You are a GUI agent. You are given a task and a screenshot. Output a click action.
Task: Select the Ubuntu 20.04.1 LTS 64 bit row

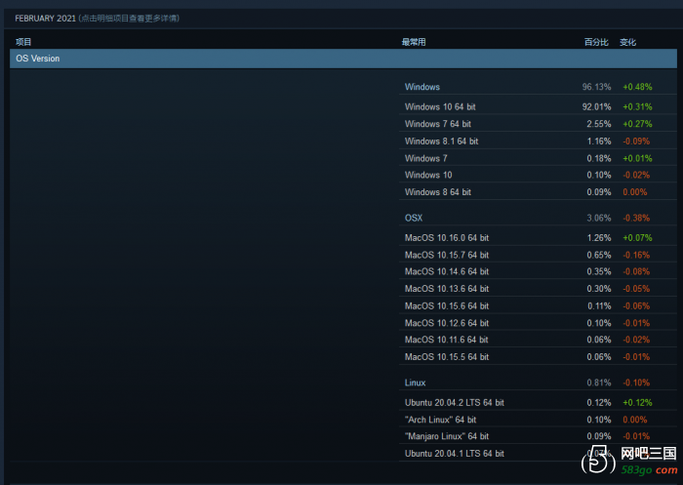(538, 454)
